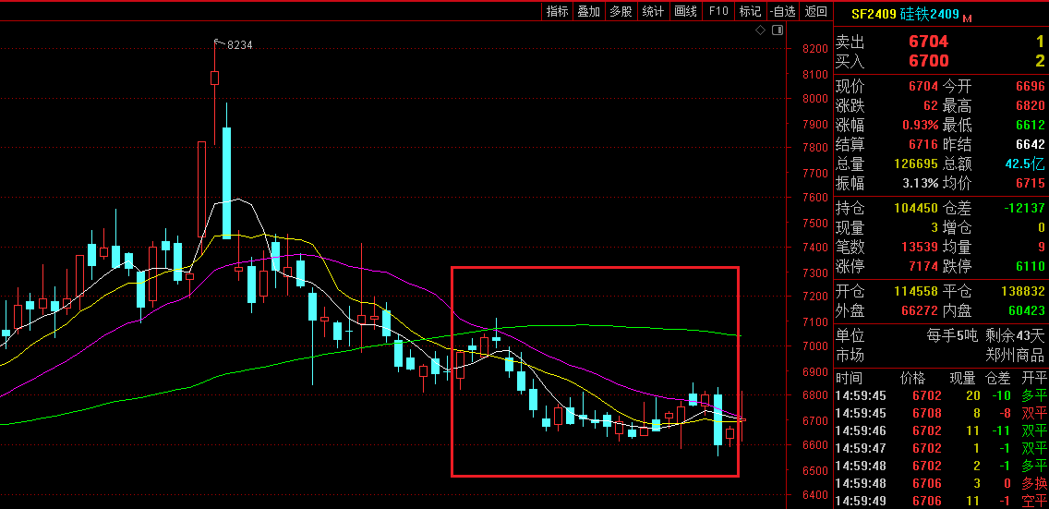Screen dimensions: 1049x509
Task: Select the 多股 multi-stock view
Action: tap(621, 11)
